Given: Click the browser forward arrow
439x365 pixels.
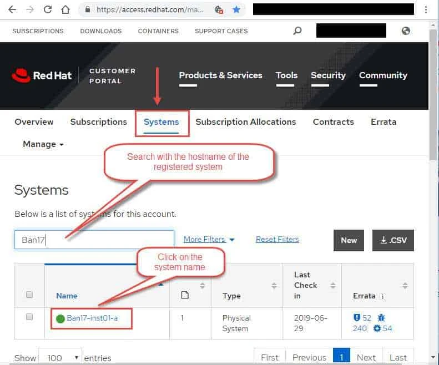Looking at the screenshot, I should 29,10.
